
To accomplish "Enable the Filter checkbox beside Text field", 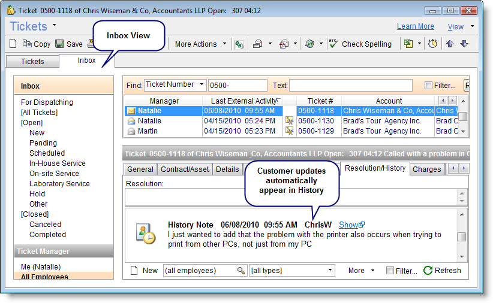I will click(428, 86).
